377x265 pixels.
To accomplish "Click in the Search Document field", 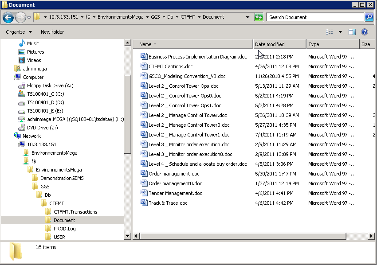I will tap(315, 17).
